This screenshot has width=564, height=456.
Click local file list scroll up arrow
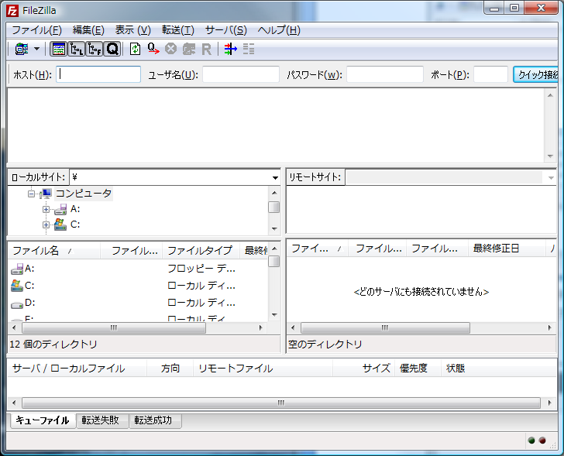(274, 249)
